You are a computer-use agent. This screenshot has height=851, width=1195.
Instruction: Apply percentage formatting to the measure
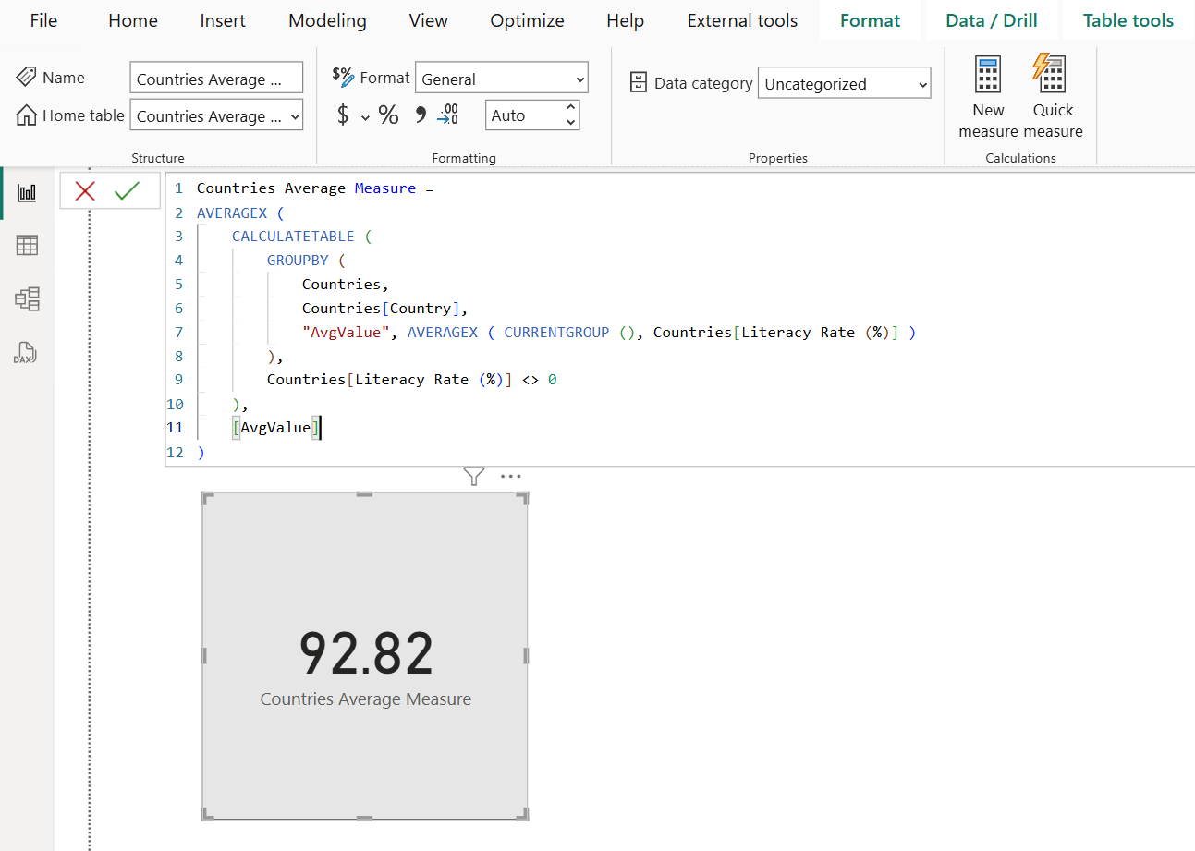point(388,115)
